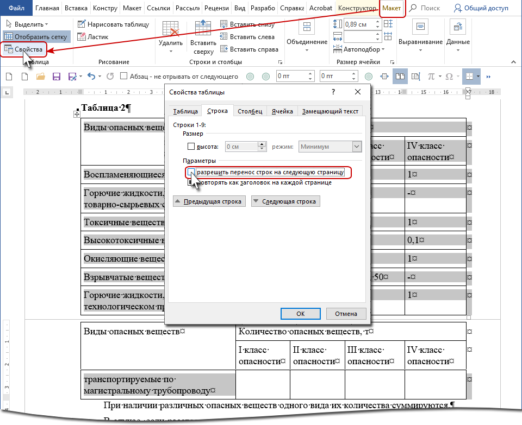The image size is (522, 425).
Task: Switch to the Столбец tab in dialog
Action: pos(251,111)
